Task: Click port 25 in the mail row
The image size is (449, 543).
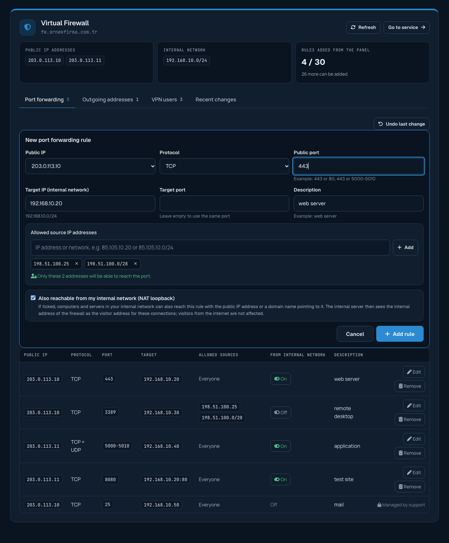Action: (108, 505)
